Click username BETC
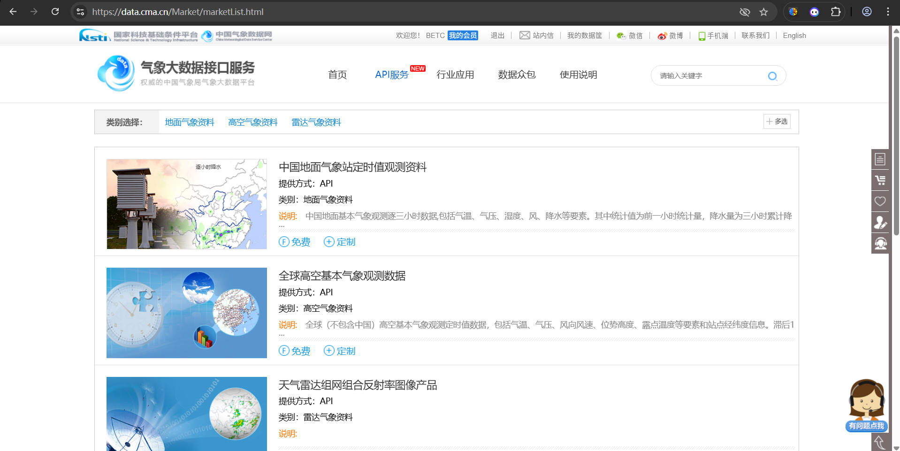This screenshot has width=900, height=451. (435, 36)
